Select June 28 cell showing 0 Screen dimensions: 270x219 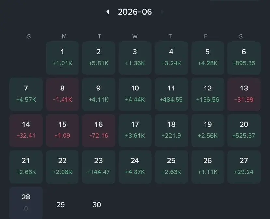tap(26, 203)
